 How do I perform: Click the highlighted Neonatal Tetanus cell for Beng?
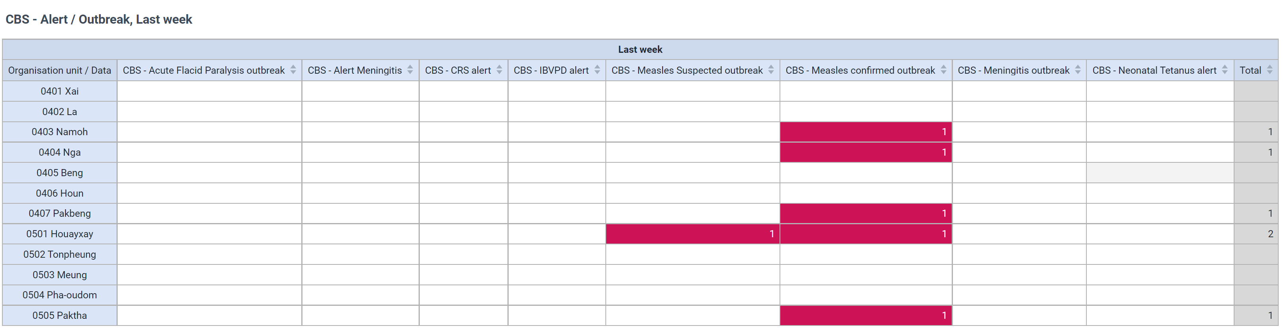(1160, 173)
